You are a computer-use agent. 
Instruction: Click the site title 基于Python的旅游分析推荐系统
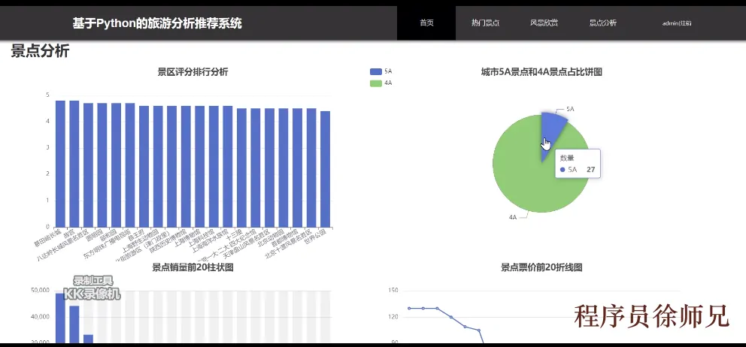[157, 23]
